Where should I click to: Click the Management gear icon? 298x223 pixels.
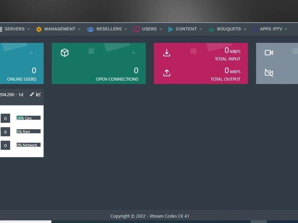38,29
